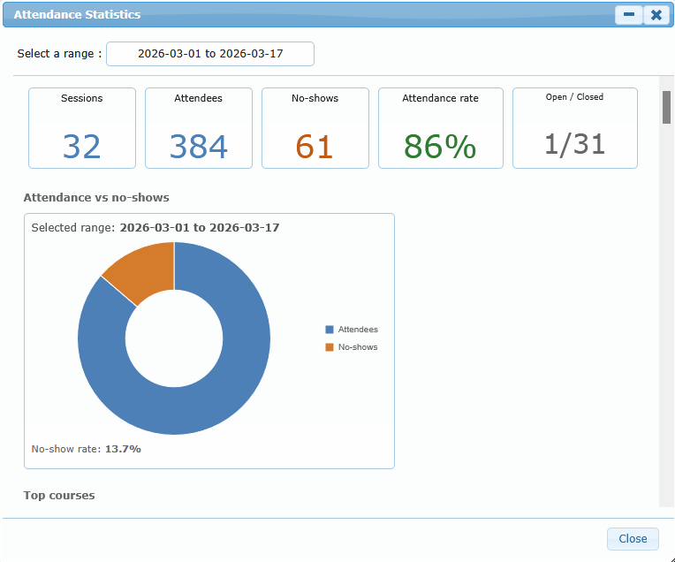
Task: Click the Top courses section heading
Action: coord(59,496)
